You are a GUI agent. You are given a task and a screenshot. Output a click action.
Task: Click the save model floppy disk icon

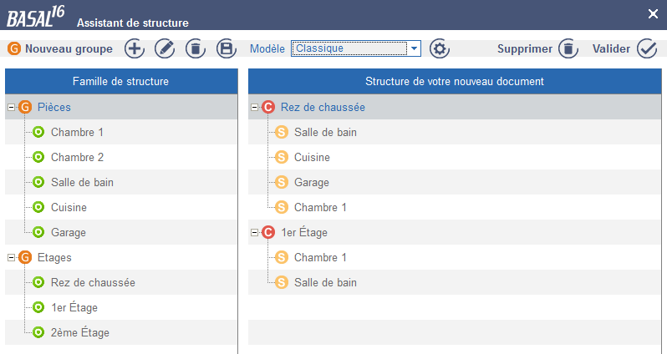tap(226, 48)
